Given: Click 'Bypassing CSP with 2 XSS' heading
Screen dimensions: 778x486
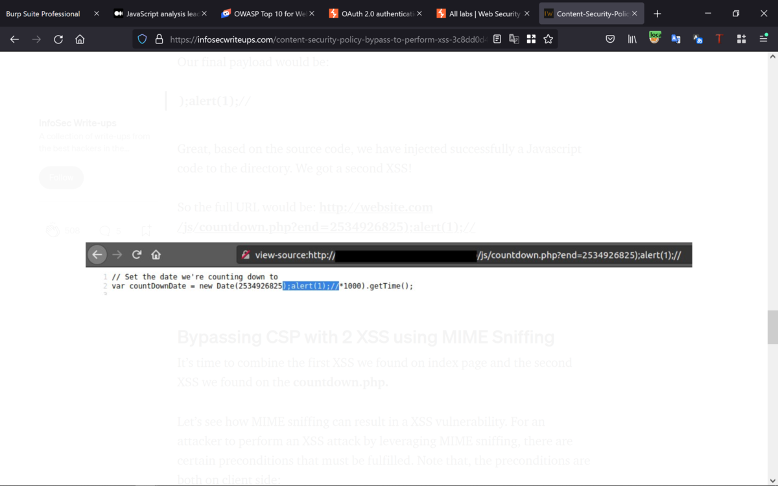Looking at the screenshot, I should coord(366,337).
